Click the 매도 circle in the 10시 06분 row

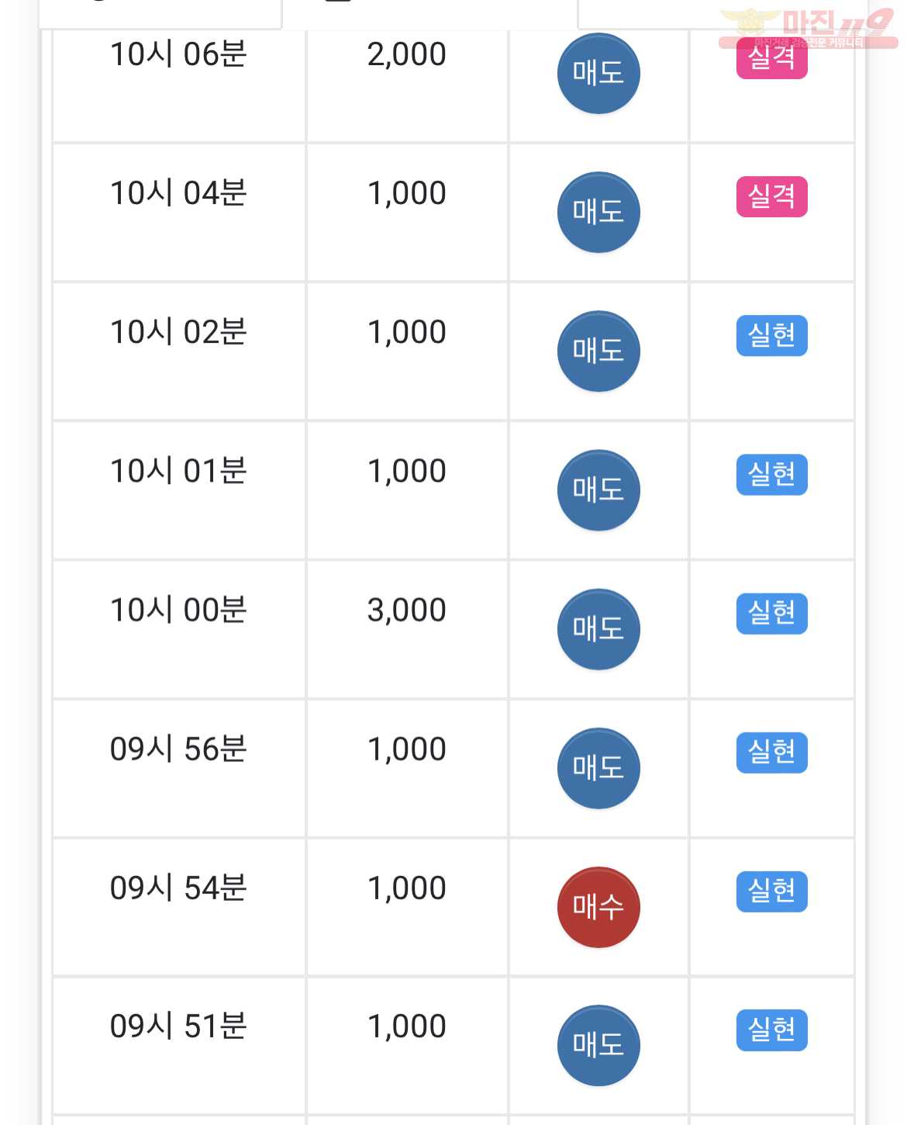(598, 74)
